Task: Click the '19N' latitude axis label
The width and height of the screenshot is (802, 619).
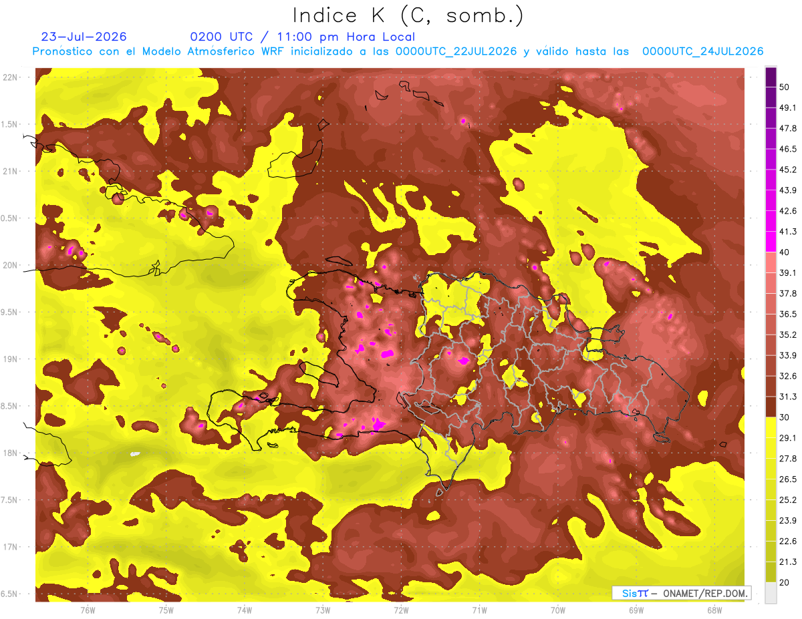Action: click(x=10, y=359)
